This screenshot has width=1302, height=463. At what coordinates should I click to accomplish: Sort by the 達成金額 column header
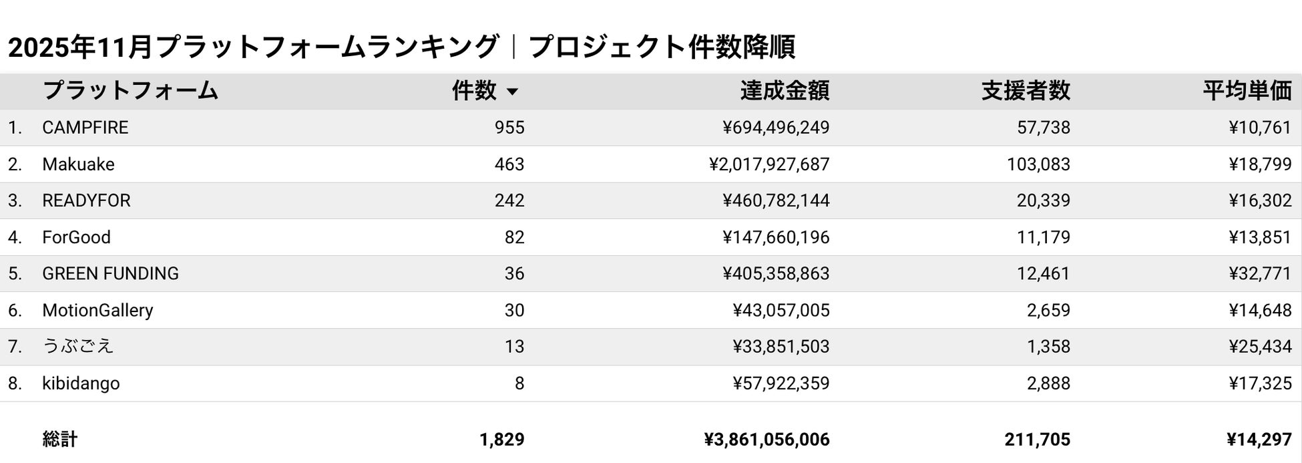[x=785, y=91]
